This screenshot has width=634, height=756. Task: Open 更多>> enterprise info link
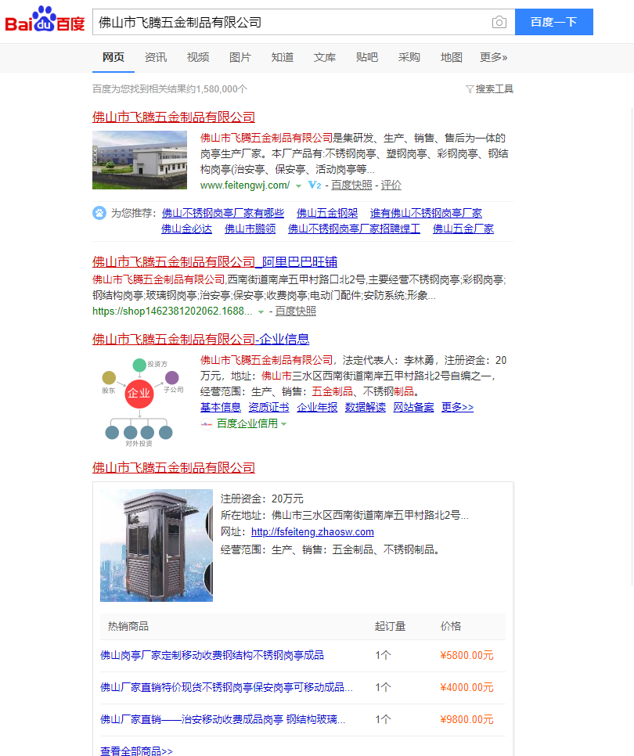click(x=458, y=408)
